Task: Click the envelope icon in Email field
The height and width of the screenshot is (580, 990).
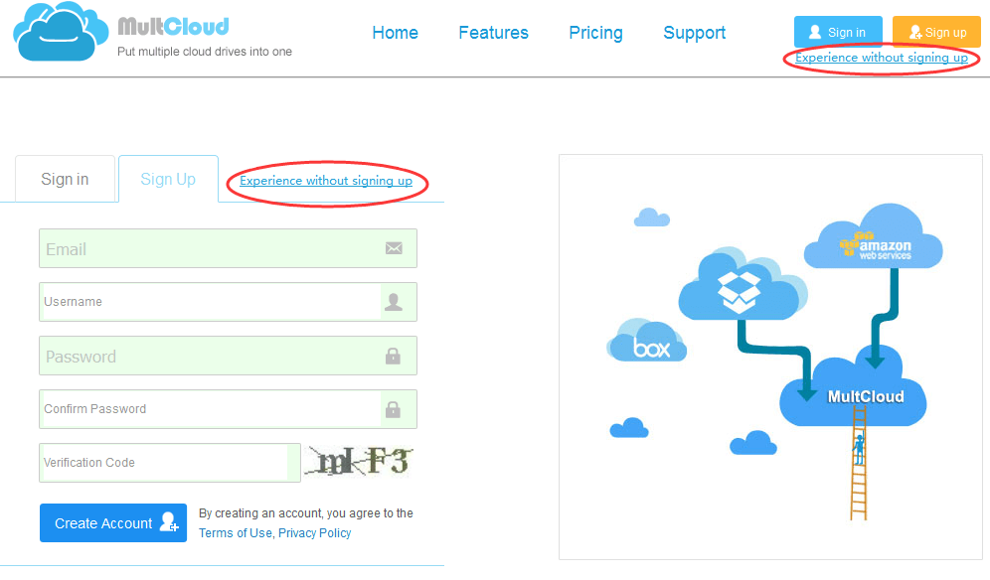Action: pos(394,248)
